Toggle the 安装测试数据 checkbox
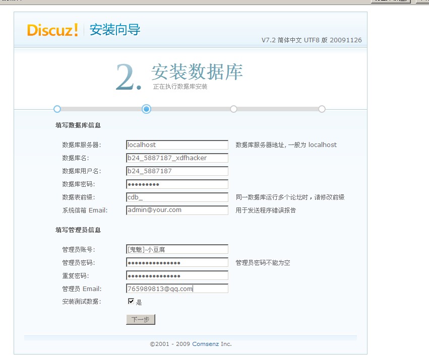This screenshot has height=355, width=429. click(131, 301)
